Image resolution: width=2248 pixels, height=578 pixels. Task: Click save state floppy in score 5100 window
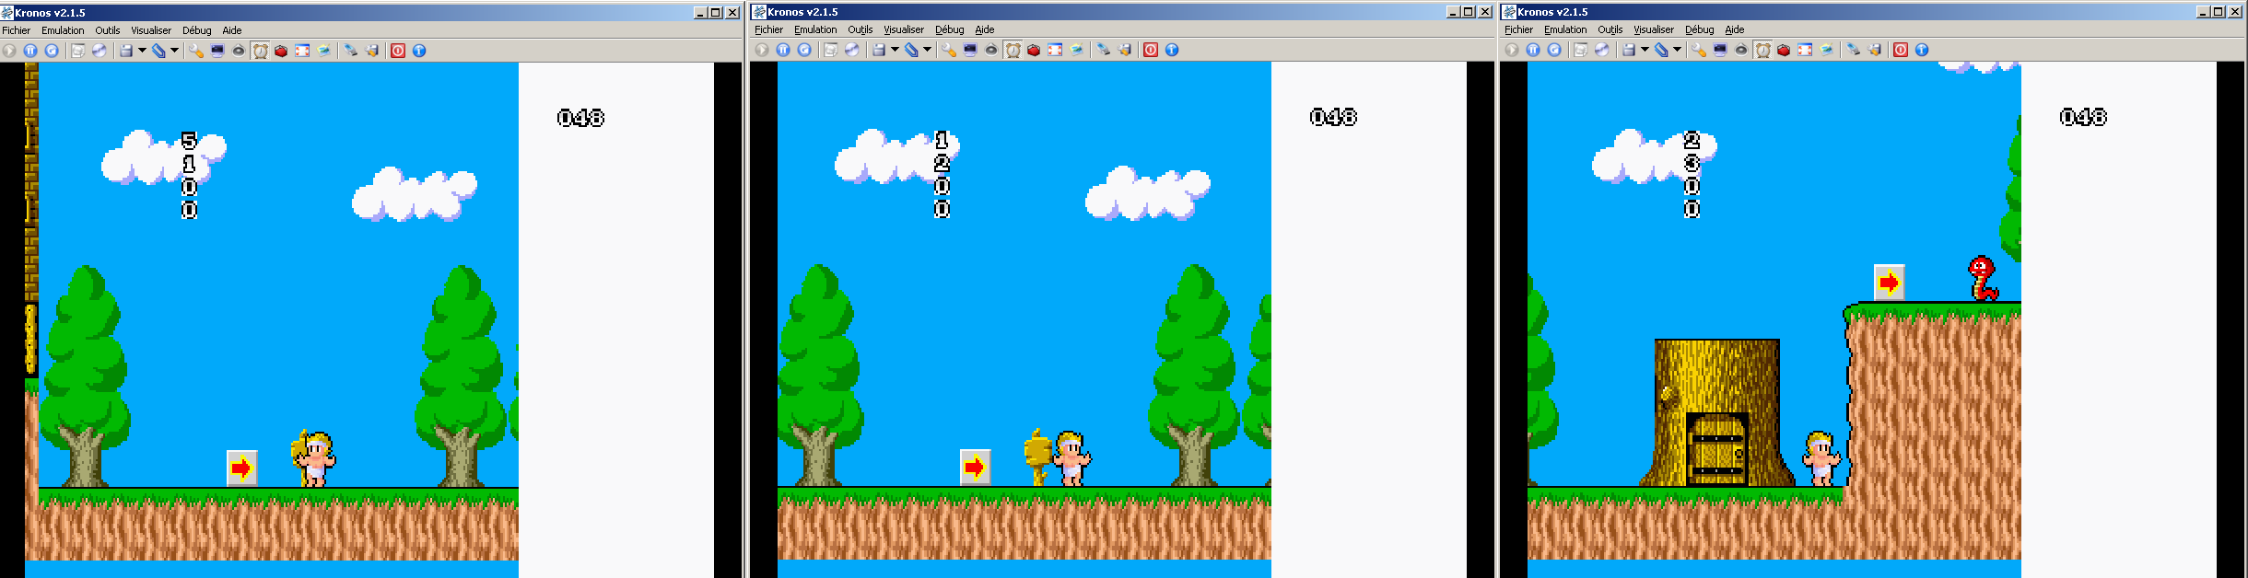pos(126,51)
